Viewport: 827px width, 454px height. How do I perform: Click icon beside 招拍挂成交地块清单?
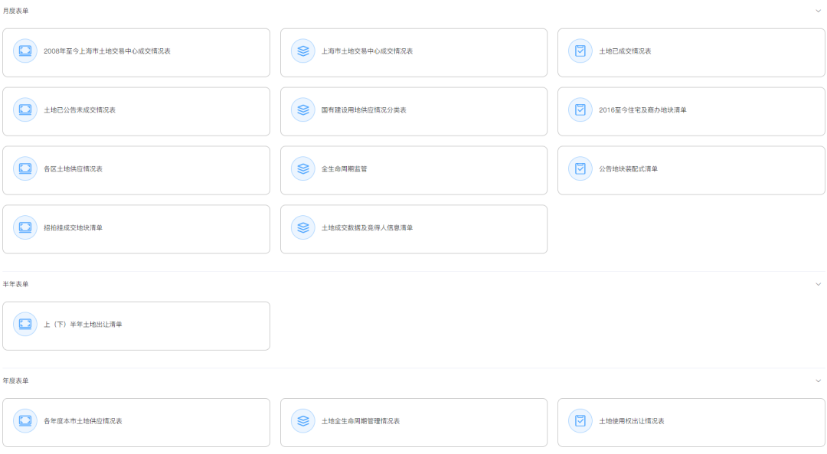25,227
